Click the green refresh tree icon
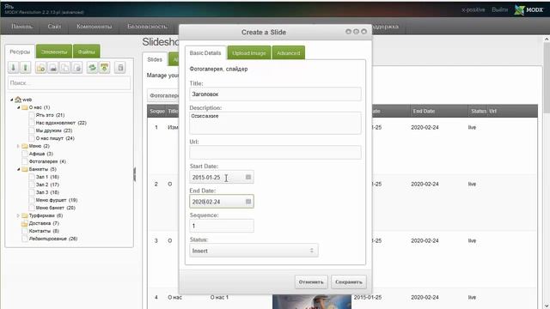 92,67
